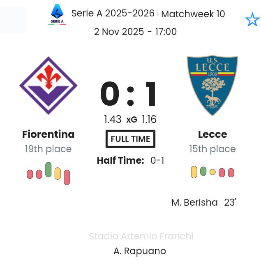Click the xG statistics row
The width and height of the screenshot is (261, 262).
130,119
